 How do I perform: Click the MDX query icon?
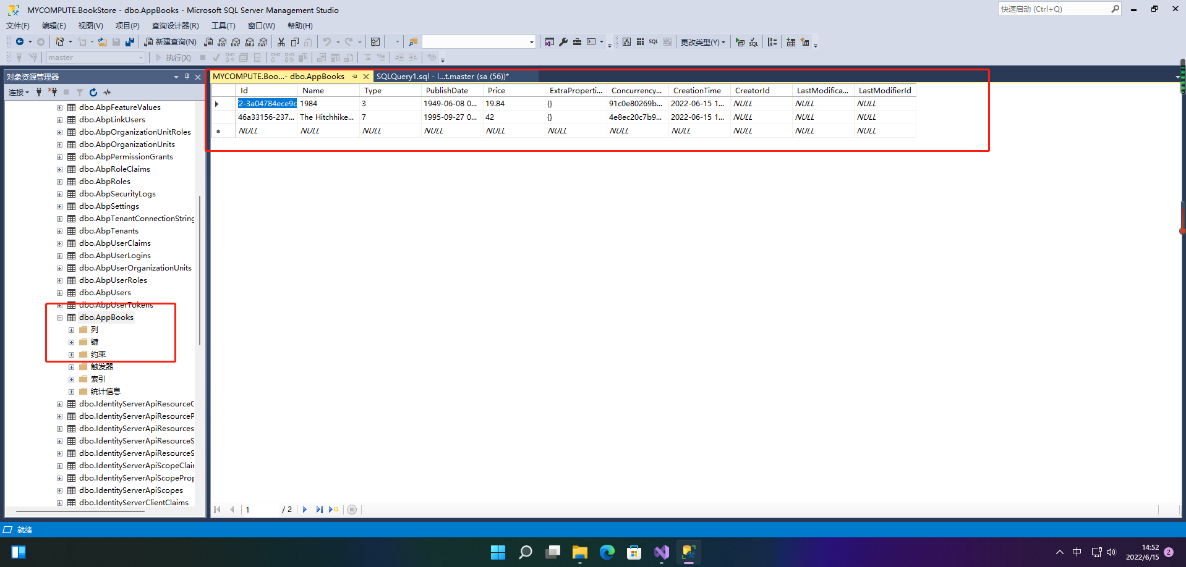(222, 42)
